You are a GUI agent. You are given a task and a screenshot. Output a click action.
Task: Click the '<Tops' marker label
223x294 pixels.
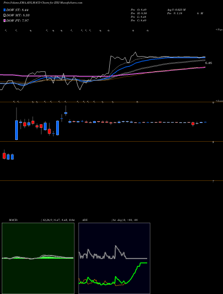pos(219,30)
